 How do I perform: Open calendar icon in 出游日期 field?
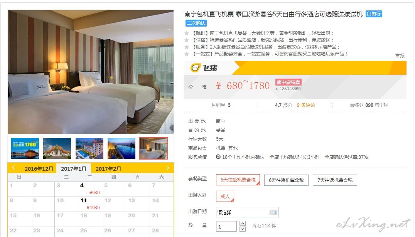click(273, 212)
